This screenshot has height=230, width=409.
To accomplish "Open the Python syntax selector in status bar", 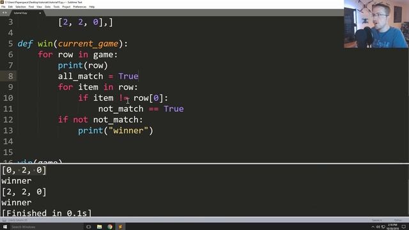I will point(398,220).
